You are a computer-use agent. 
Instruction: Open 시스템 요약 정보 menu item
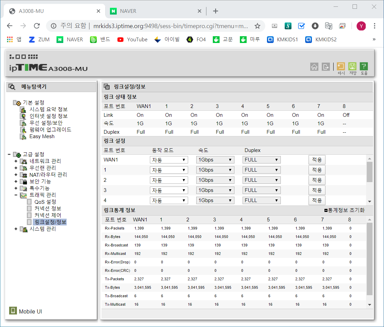[48, 109]
